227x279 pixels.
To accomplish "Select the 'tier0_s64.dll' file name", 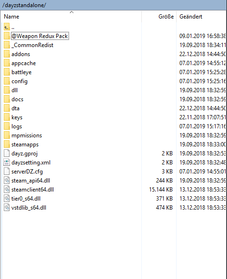I will [x=26, y=199].
